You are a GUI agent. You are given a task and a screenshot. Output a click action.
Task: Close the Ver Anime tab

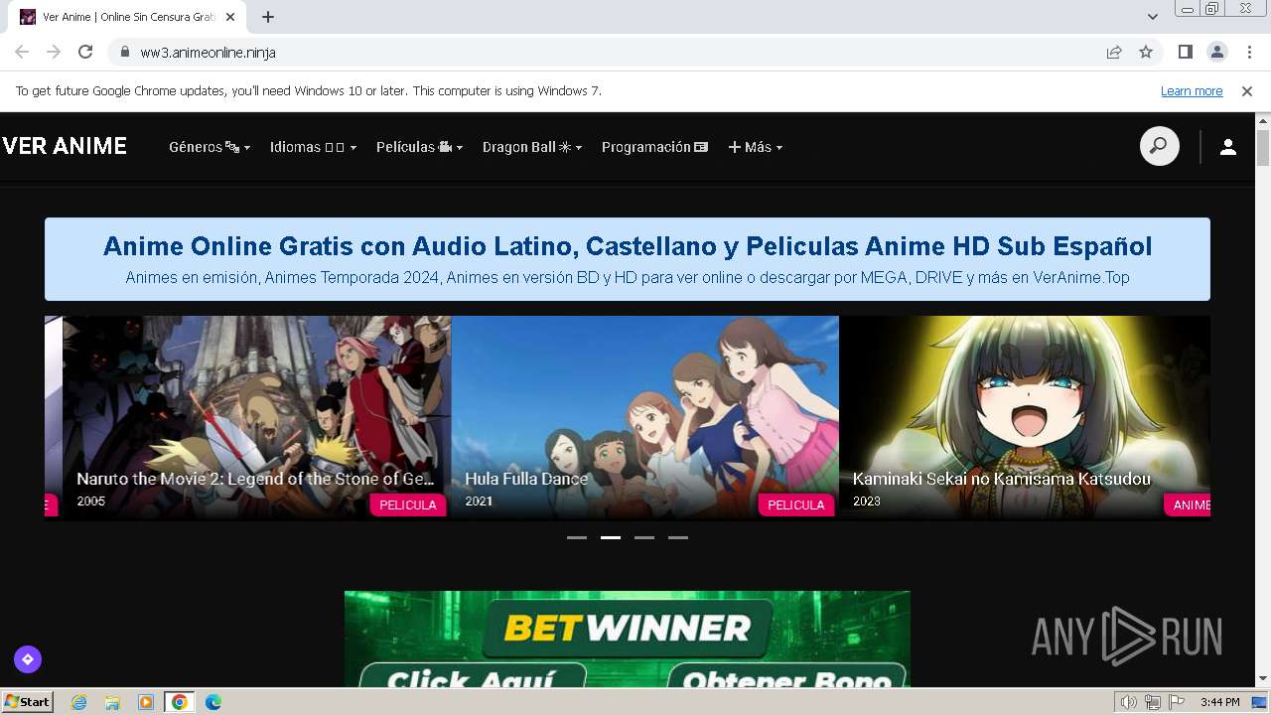(232, 17)
